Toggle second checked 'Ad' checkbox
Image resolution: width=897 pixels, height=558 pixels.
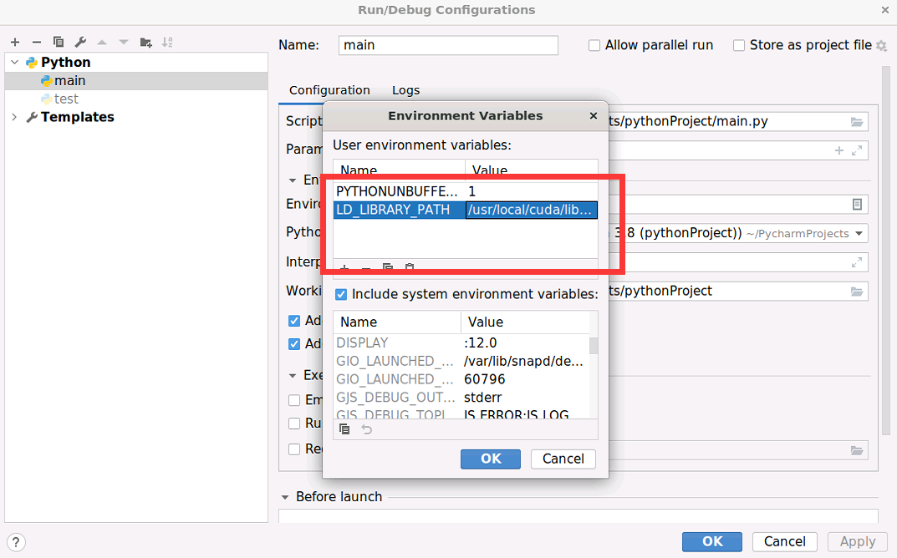tap(294, 344)
